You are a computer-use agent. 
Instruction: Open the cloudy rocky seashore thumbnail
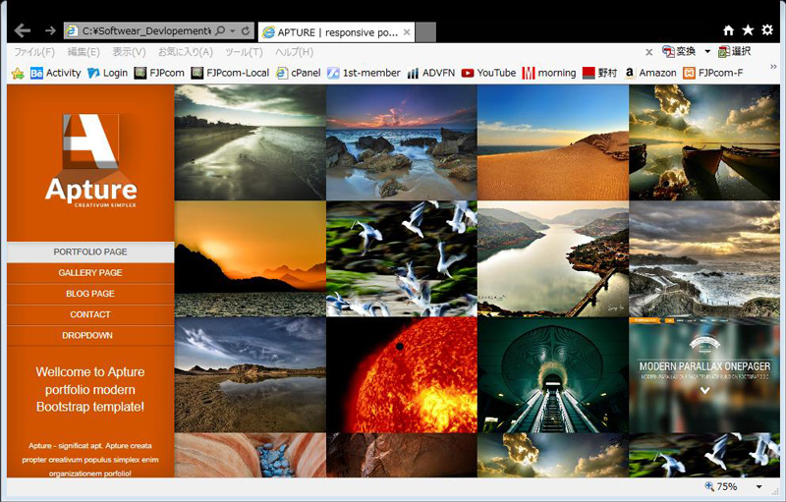(x=704, y=258)
